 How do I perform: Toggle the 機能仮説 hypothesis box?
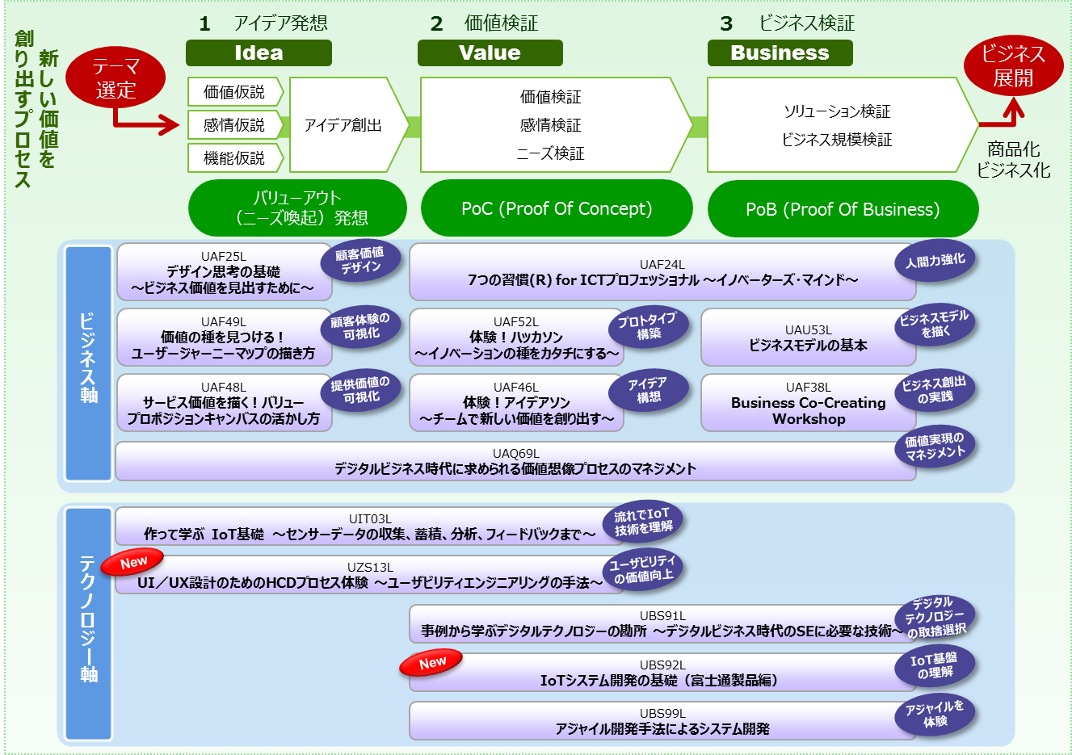click(x=233, y=158)
